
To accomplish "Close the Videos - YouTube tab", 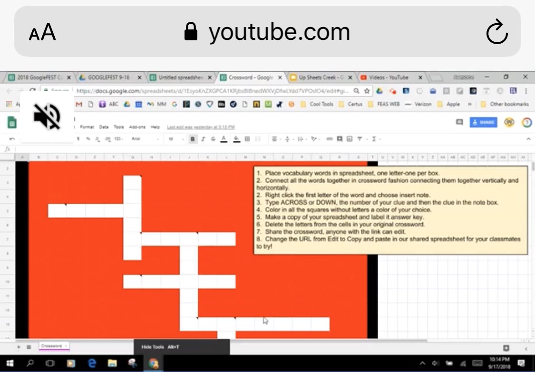I will click(420, 78).
